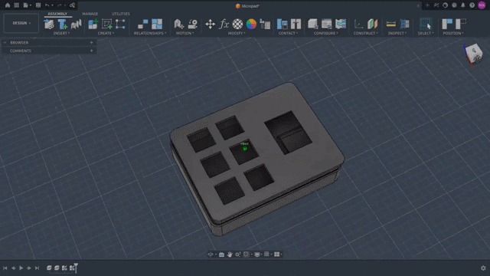
Task: Expand the Inspect dropdown menu
Action: 397,33
